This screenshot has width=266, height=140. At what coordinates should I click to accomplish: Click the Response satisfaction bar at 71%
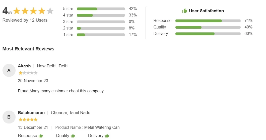tap(208, 21)
